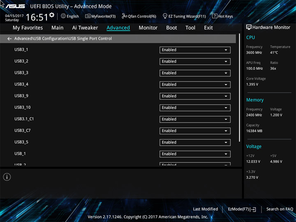This screenshot has width=296, height=222.
Task: Click the back arrow in the breadcrumb bar
Action: pyautogui.click(x=9, y=39)
